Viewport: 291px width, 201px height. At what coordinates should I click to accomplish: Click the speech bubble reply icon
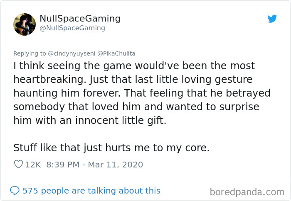pos(15,191)
